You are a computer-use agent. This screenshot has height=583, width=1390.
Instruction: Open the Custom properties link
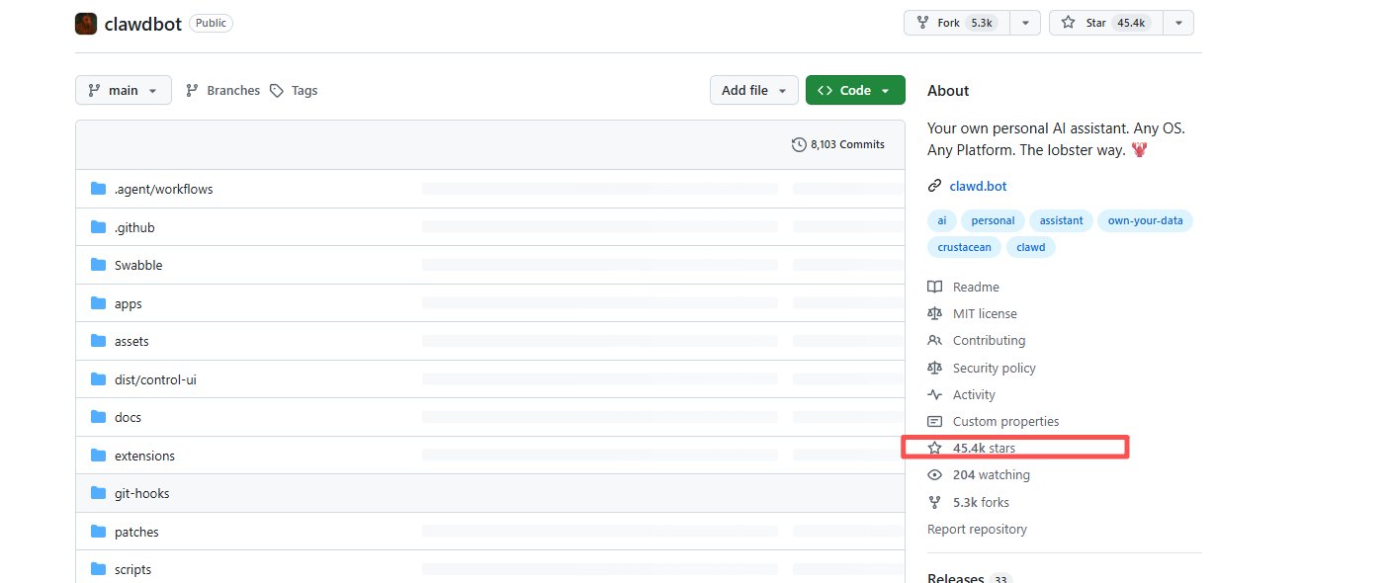tap(1005, 421)
